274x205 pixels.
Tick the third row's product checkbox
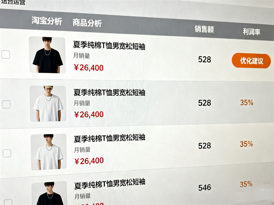7,153
